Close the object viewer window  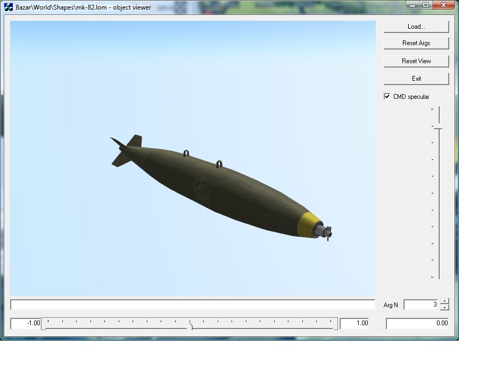coord(443,5)
